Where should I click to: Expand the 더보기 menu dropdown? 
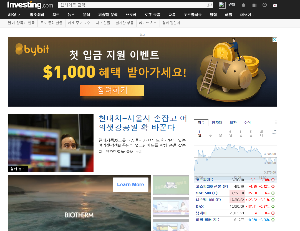(x=247, y=15)
